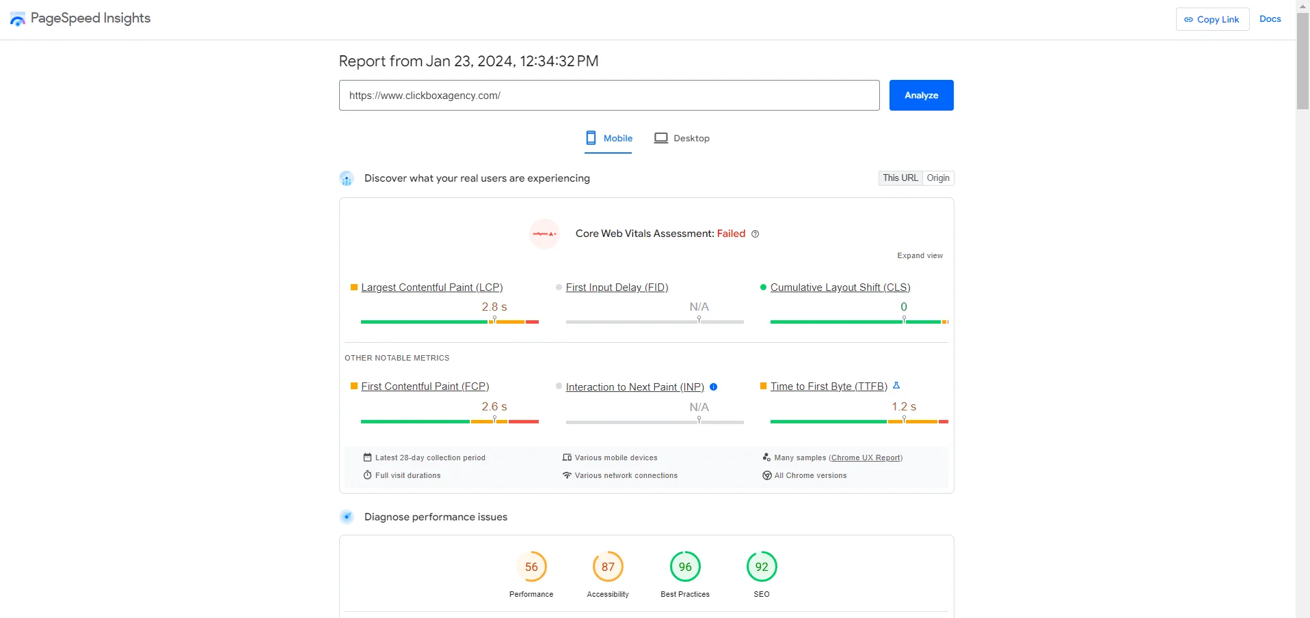Click the Diagnose performance issues section icon
Viewport: 1310px width, 618px height.
(x=347, y=517)
